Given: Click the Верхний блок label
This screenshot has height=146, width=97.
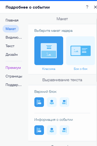Looking at the screenshot, I should point(45,92).
